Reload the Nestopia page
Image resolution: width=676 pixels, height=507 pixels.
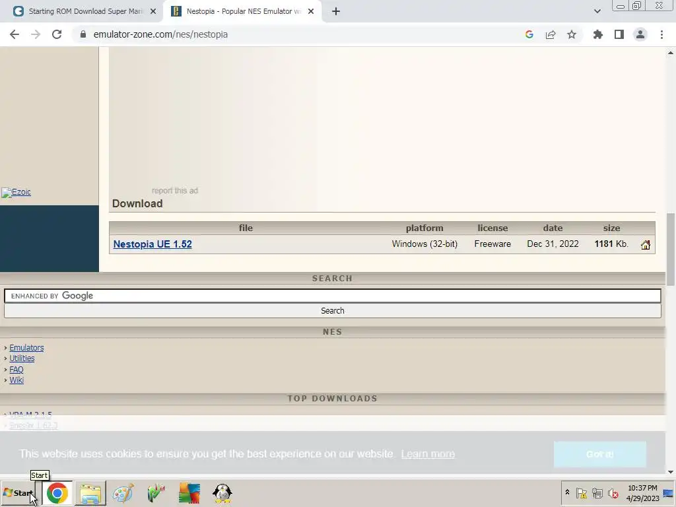click(x=57, y=34)
